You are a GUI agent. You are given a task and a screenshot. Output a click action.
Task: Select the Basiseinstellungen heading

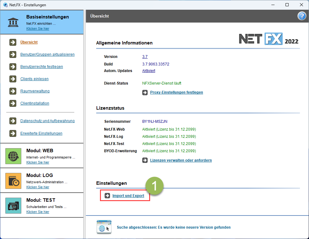tap(48, 17)
